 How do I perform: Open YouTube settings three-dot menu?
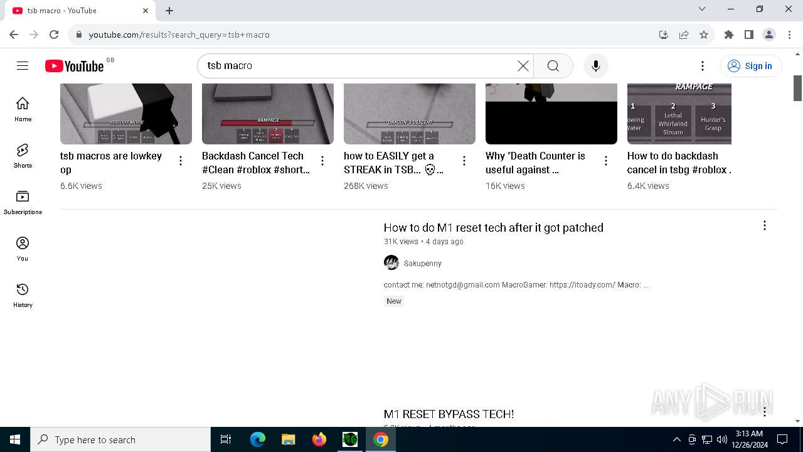[703, 66]
